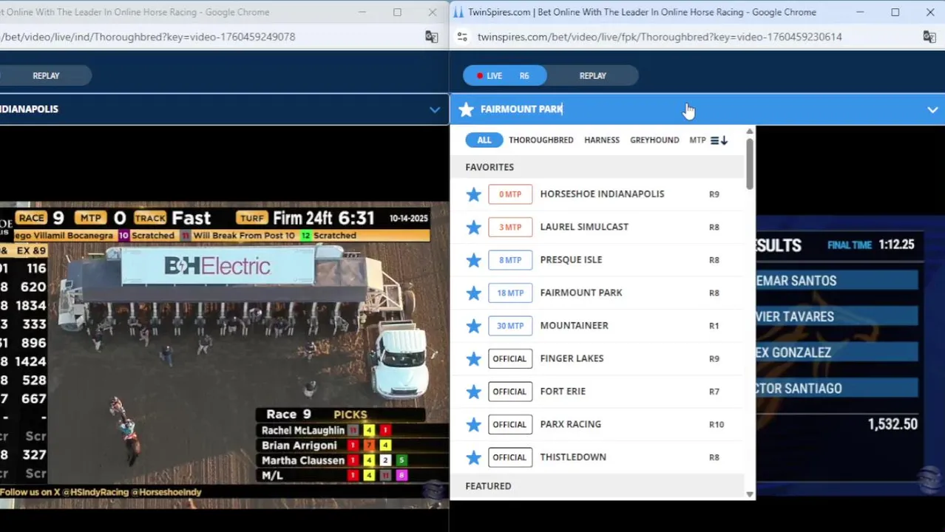The image size is (945, 532).
Task: Click address bar URL in right Chrome window
Action: (660, 37)
